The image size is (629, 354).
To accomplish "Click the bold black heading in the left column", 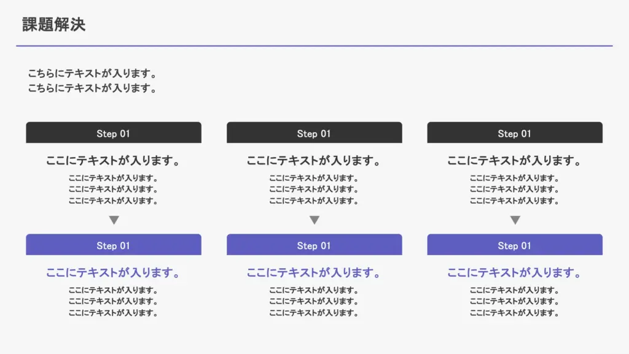I will [113, 161].
